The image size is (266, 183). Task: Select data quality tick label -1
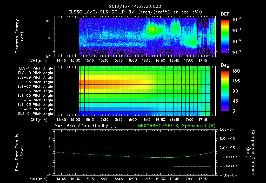[49, 175]
